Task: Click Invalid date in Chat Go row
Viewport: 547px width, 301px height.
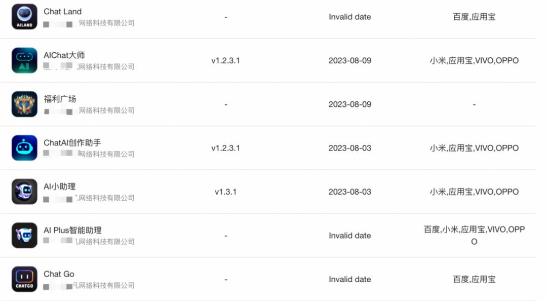Action: (349, 280)
